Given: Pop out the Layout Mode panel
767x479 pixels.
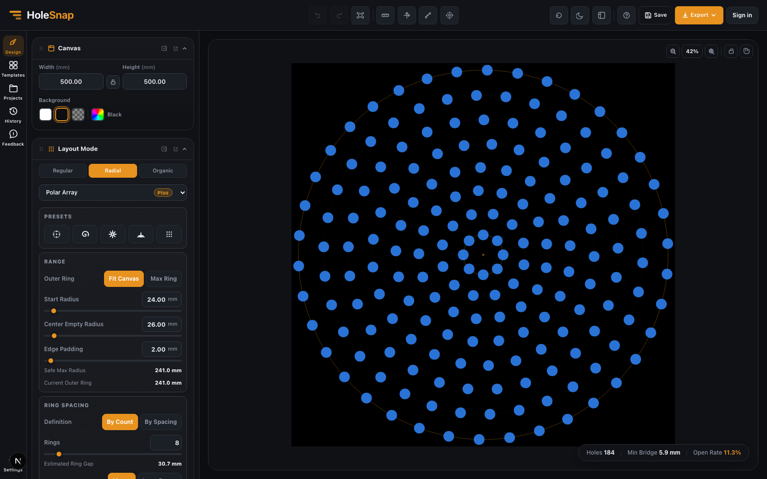Looking at the screenshot, I should (175, 149).
